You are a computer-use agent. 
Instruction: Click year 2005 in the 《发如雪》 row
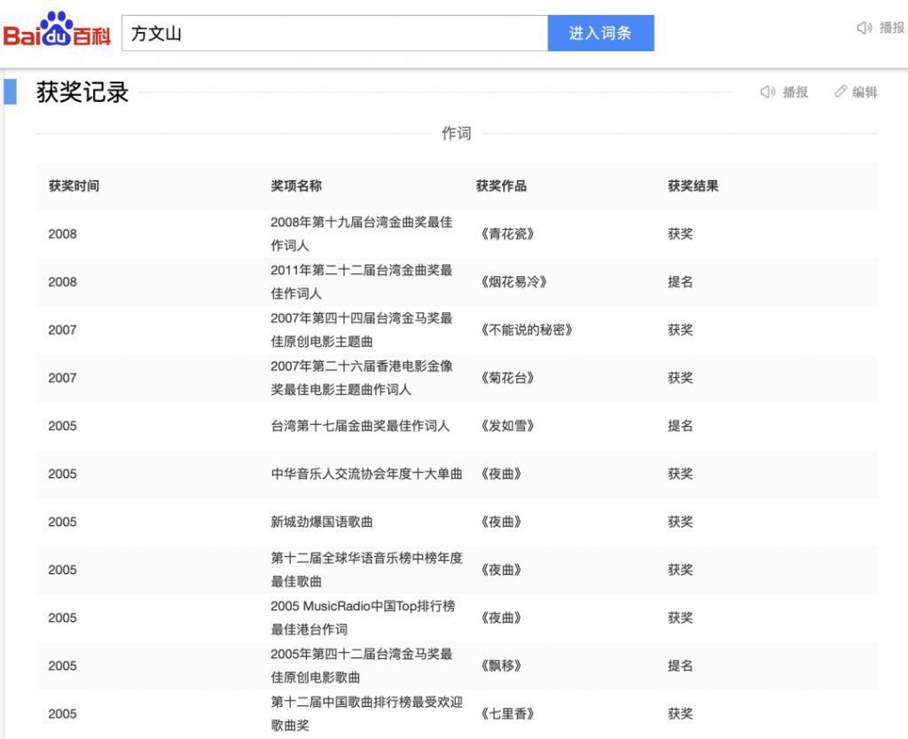[x=63, y=427]
